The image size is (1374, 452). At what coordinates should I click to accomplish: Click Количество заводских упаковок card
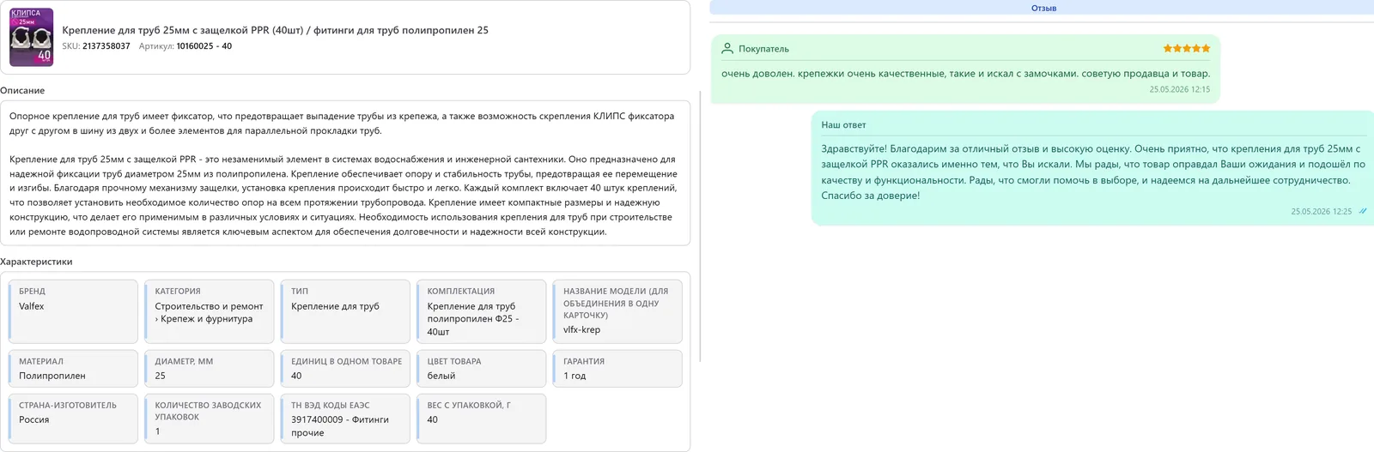pyautogui.click(x=209, y=419)
